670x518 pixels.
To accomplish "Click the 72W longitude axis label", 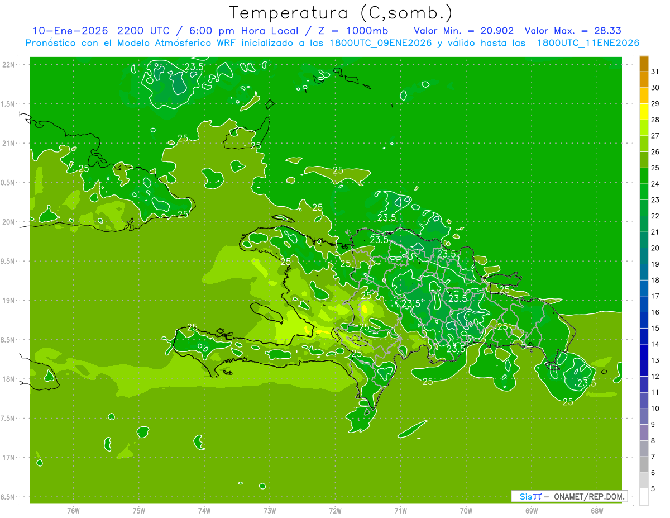I will coord(335,511).
